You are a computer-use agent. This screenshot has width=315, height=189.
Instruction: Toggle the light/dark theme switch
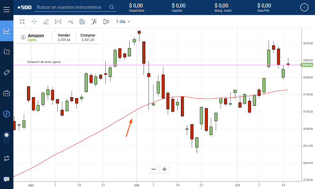tap(7, 138)
